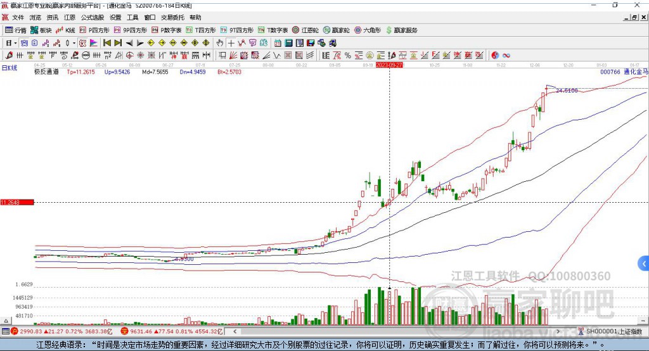
Task: Open the 交易委托 menu
Action: coord(172,17)
